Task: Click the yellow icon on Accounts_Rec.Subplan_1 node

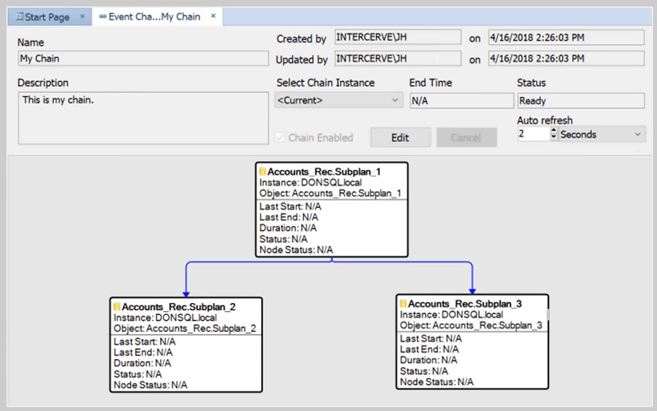Action: click(261, 171)
